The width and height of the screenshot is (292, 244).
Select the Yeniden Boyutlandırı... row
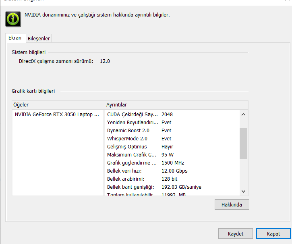click(172, 123)
